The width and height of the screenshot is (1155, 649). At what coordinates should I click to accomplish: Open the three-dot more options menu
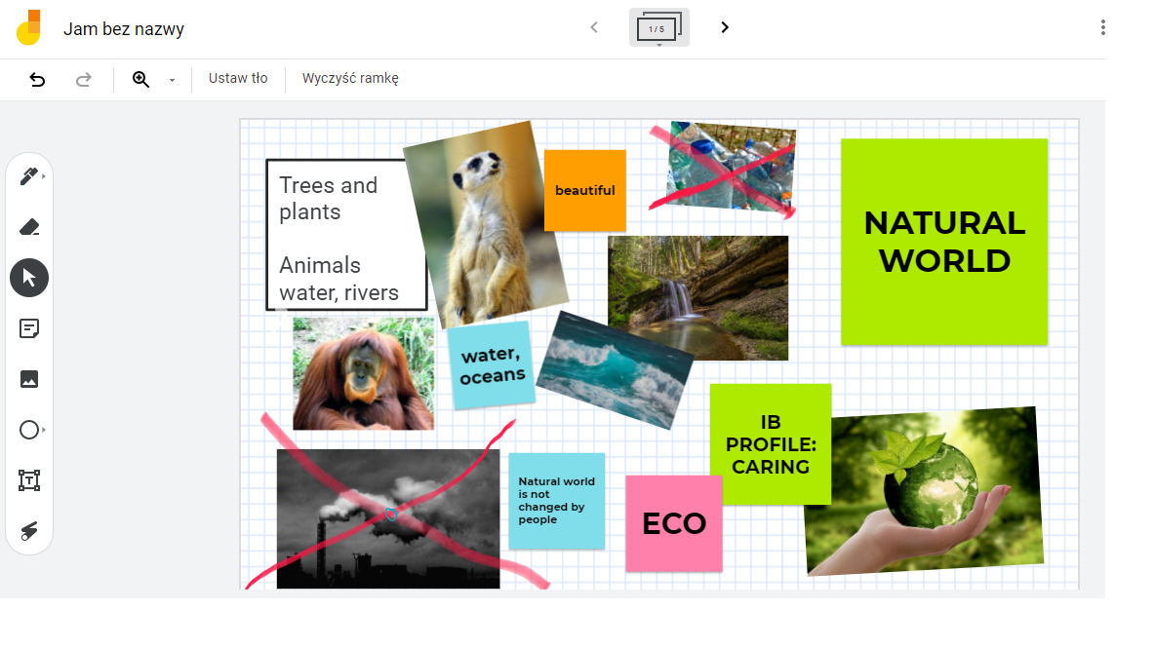pyautogui.click(x=1102, y=28)
